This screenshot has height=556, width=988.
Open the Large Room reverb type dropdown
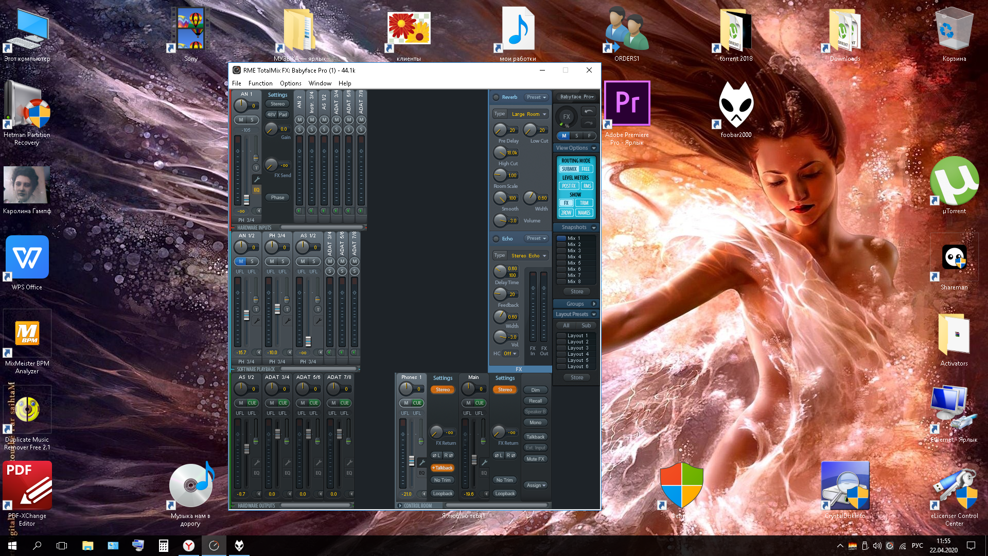click(x=528, y=114)
